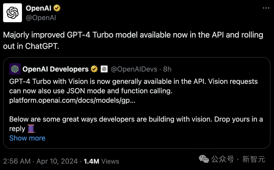The width and height of the screenshot is (274, 170).
Task: Click the small OpenAI affiliate badge icon
Action: click(x=104, y=69)
